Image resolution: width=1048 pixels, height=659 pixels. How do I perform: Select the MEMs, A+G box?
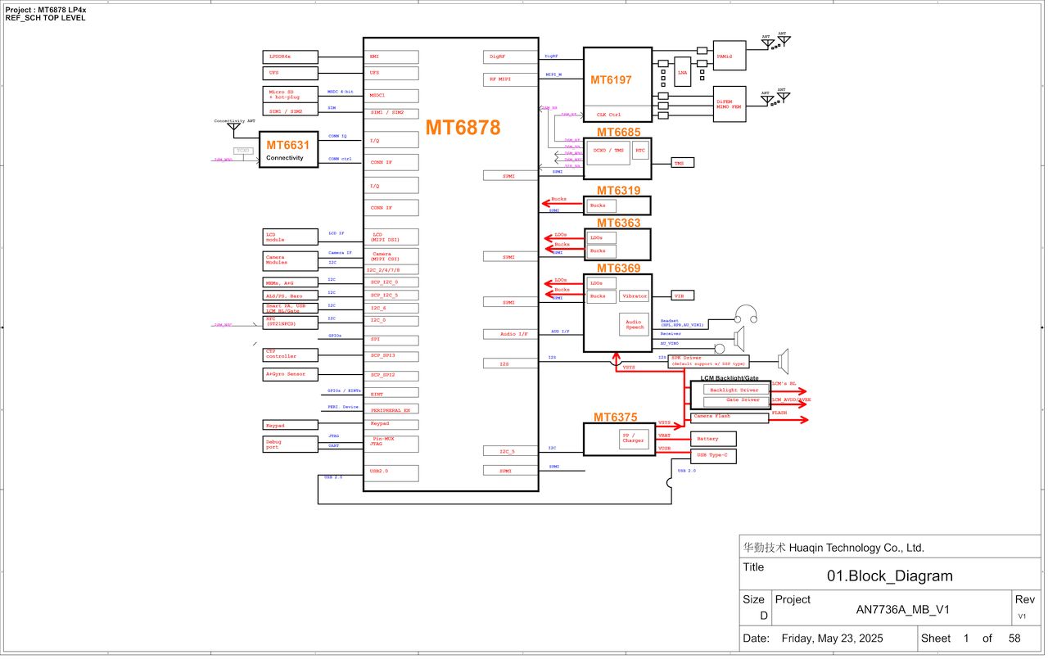[290, 282]
